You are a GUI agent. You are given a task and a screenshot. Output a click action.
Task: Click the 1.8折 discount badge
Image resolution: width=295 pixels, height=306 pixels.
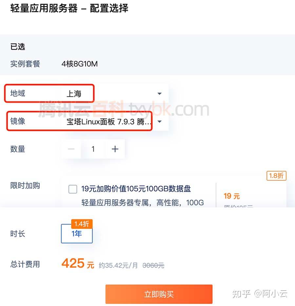[276, 176]
